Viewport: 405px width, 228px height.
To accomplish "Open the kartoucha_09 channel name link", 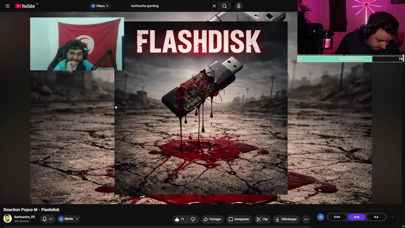I will click(x=24, y=217).
